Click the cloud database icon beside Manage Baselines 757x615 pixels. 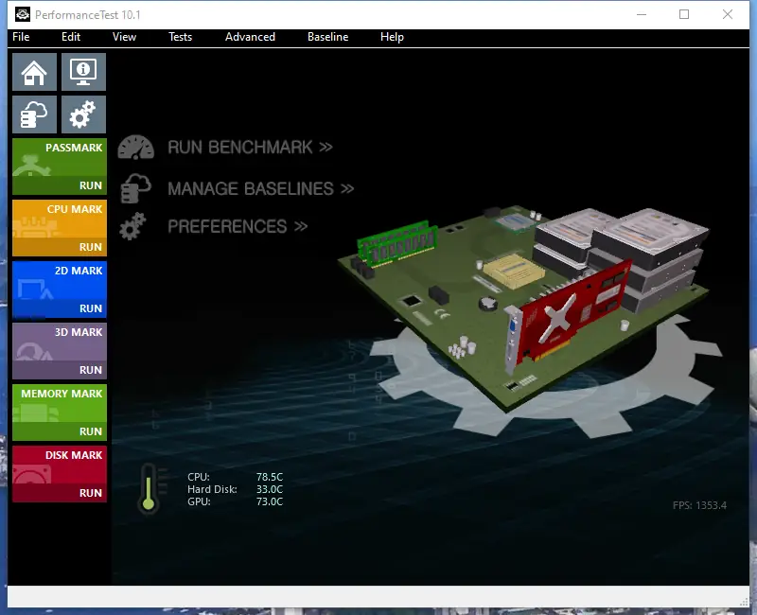tap(135, 188)
